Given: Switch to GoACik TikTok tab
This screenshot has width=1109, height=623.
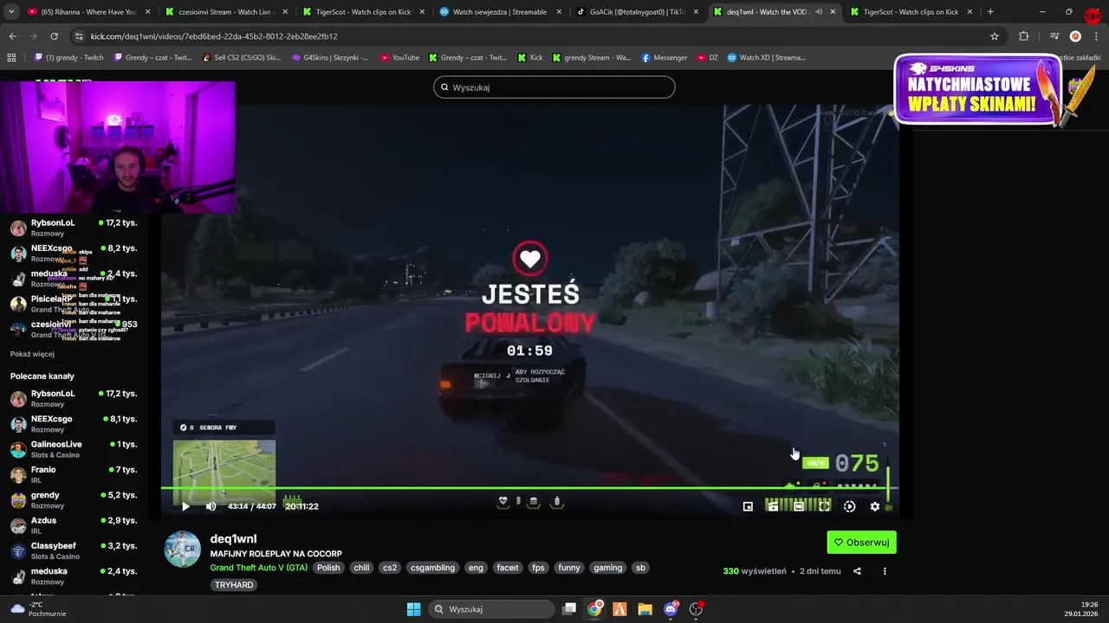Looking at the screenshot, I should 639,12.
